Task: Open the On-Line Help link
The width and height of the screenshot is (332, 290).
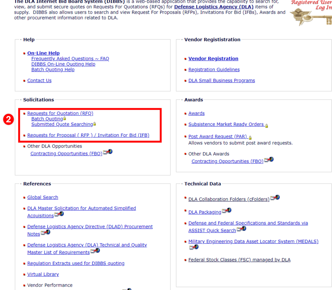Action: [43, 53]
